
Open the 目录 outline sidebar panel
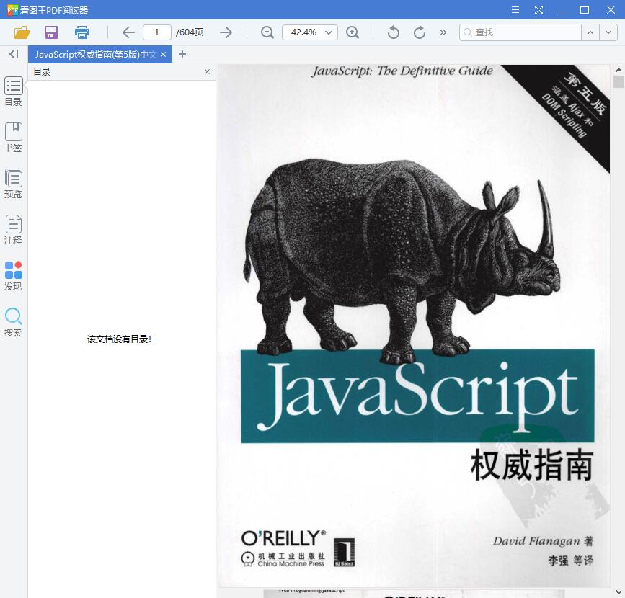pos(13,92)
